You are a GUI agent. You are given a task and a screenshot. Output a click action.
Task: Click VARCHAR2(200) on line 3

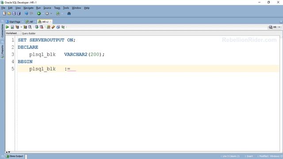(x=83, y=54)
